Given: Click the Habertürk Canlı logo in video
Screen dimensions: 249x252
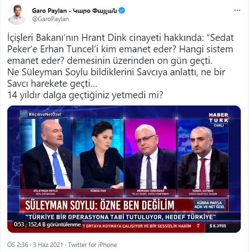Looking at the screenshot, I should [219, 120].
